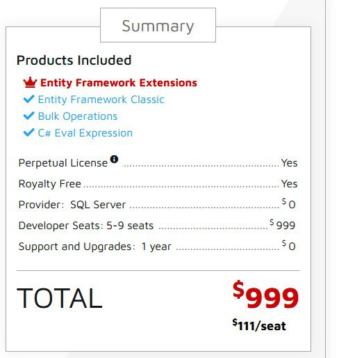Viewport: 348px width, 358px height.
Task: Click checkmark beside Bulk Operations
Action: click(x=29, y=116)
